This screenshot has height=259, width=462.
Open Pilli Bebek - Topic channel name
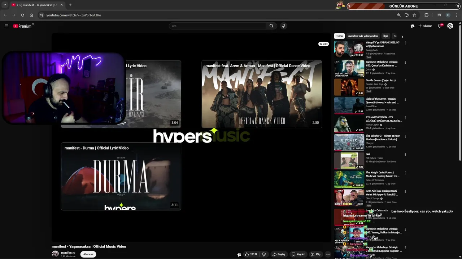pyautogui.click(x=374, y=158)
